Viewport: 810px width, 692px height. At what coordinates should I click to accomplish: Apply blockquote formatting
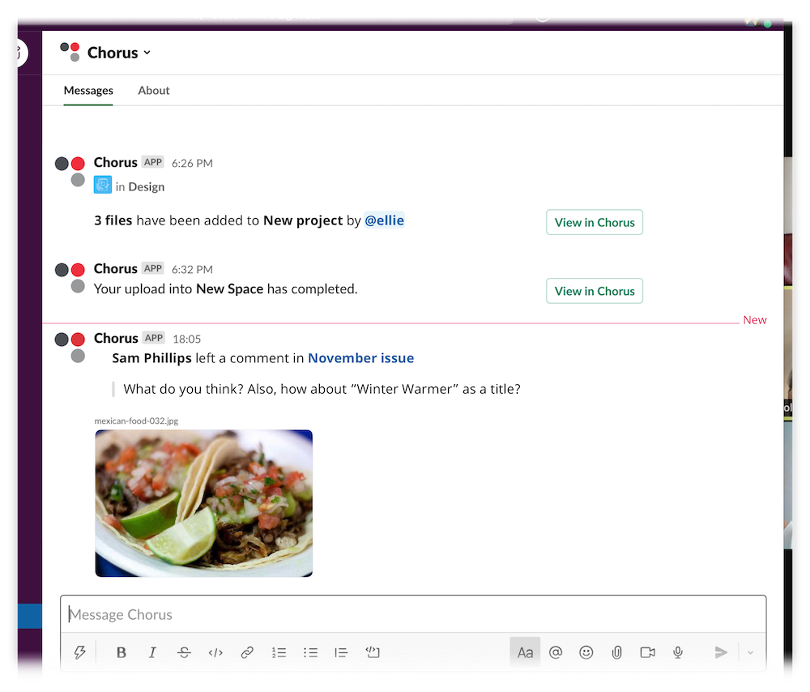pos(341,653)
